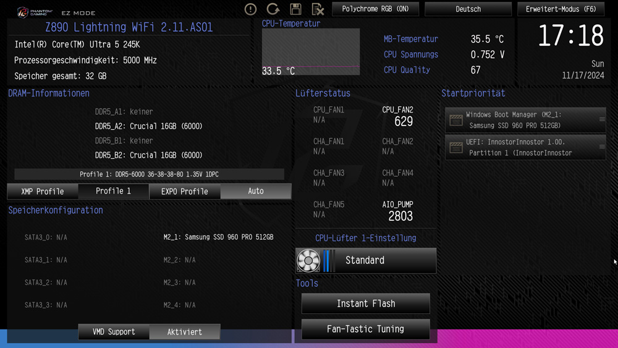618x348 pixels.
Task: Click the CPU fan icon beside Standard
Action: tap(308, 260)
